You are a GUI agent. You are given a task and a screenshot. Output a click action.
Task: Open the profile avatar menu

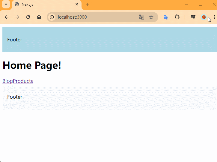(x=204, y=17)
